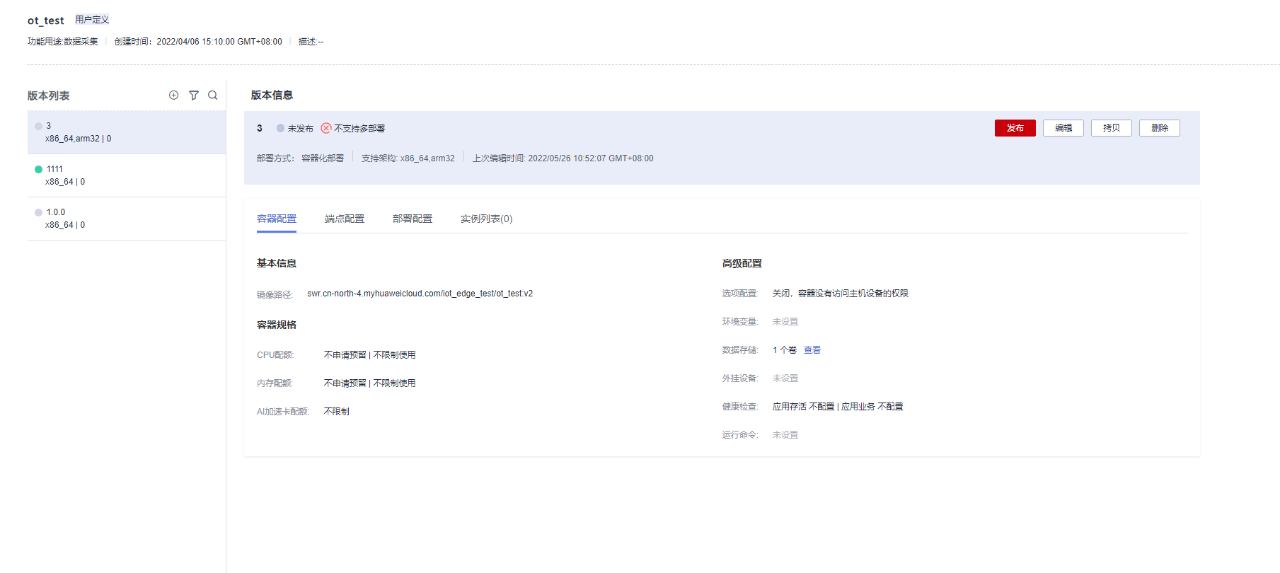Click the 容器规格 section heading
The width and height of the screenshot is (1280, 573).
pos(277,325)
